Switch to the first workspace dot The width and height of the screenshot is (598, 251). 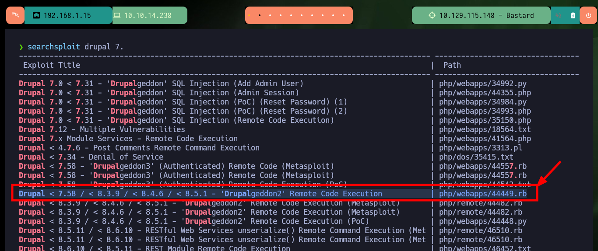click(249, 15)
